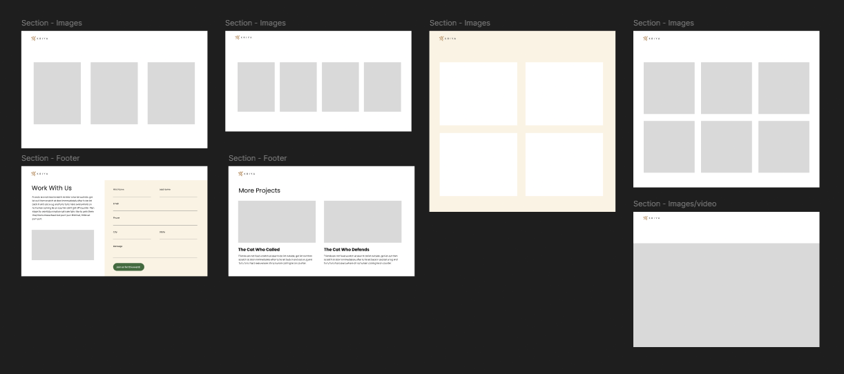Click the Email field in the form

pyautogui.click(x=155, y=208)
